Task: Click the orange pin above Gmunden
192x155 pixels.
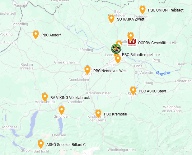Action: [62, 110]
